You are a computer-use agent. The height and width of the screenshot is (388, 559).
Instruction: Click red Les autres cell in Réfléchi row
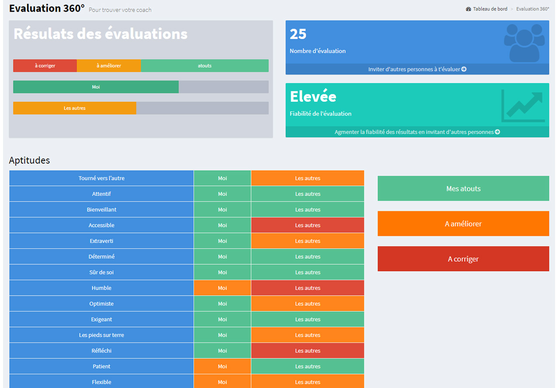pos(307,351)
